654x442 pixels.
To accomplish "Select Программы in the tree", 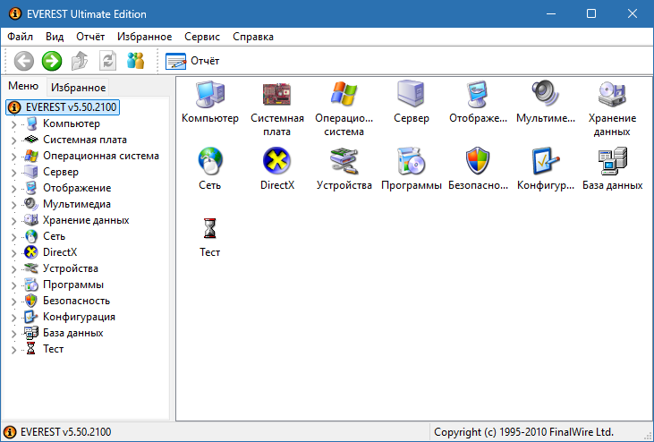I will pos(73,285).
